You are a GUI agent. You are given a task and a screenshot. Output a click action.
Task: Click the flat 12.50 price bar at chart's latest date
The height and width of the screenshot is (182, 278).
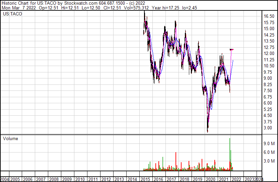click(x=231, y=50)
